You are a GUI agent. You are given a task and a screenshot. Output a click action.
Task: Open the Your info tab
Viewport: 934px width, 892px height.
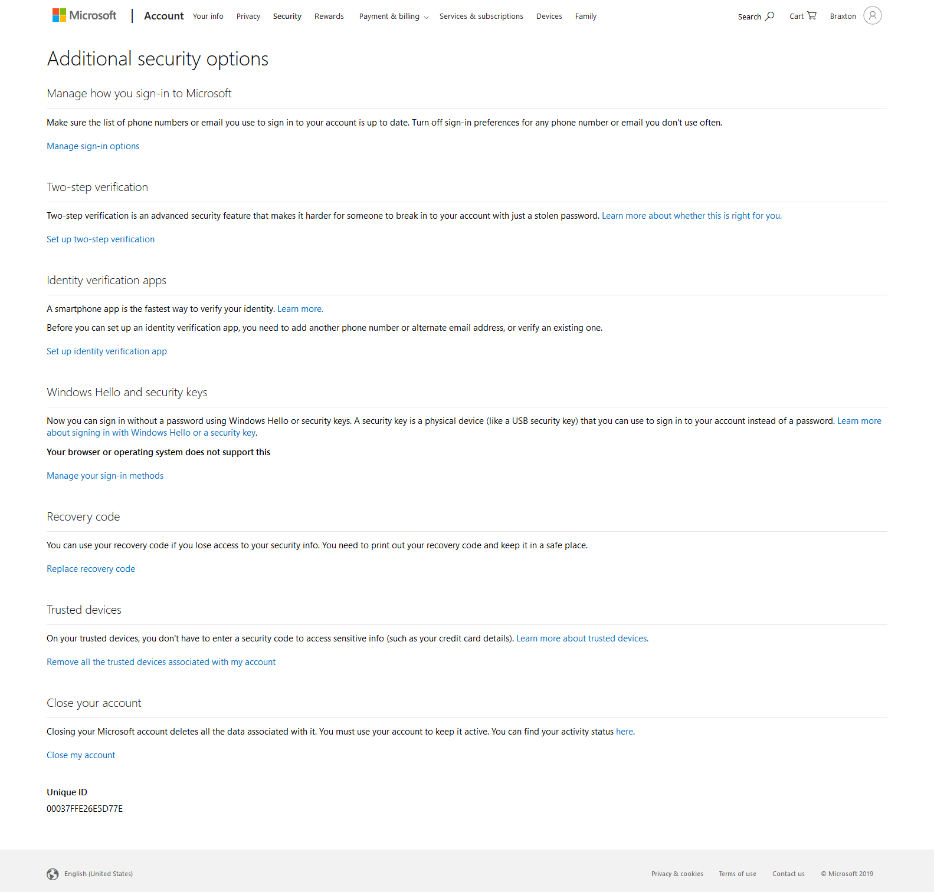tap(208, 16)
